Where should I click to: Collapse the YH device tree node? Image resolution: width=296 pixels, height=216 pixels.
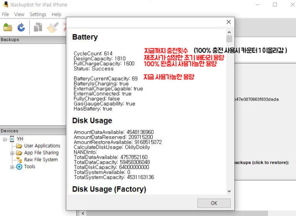(x=5, y=139)
